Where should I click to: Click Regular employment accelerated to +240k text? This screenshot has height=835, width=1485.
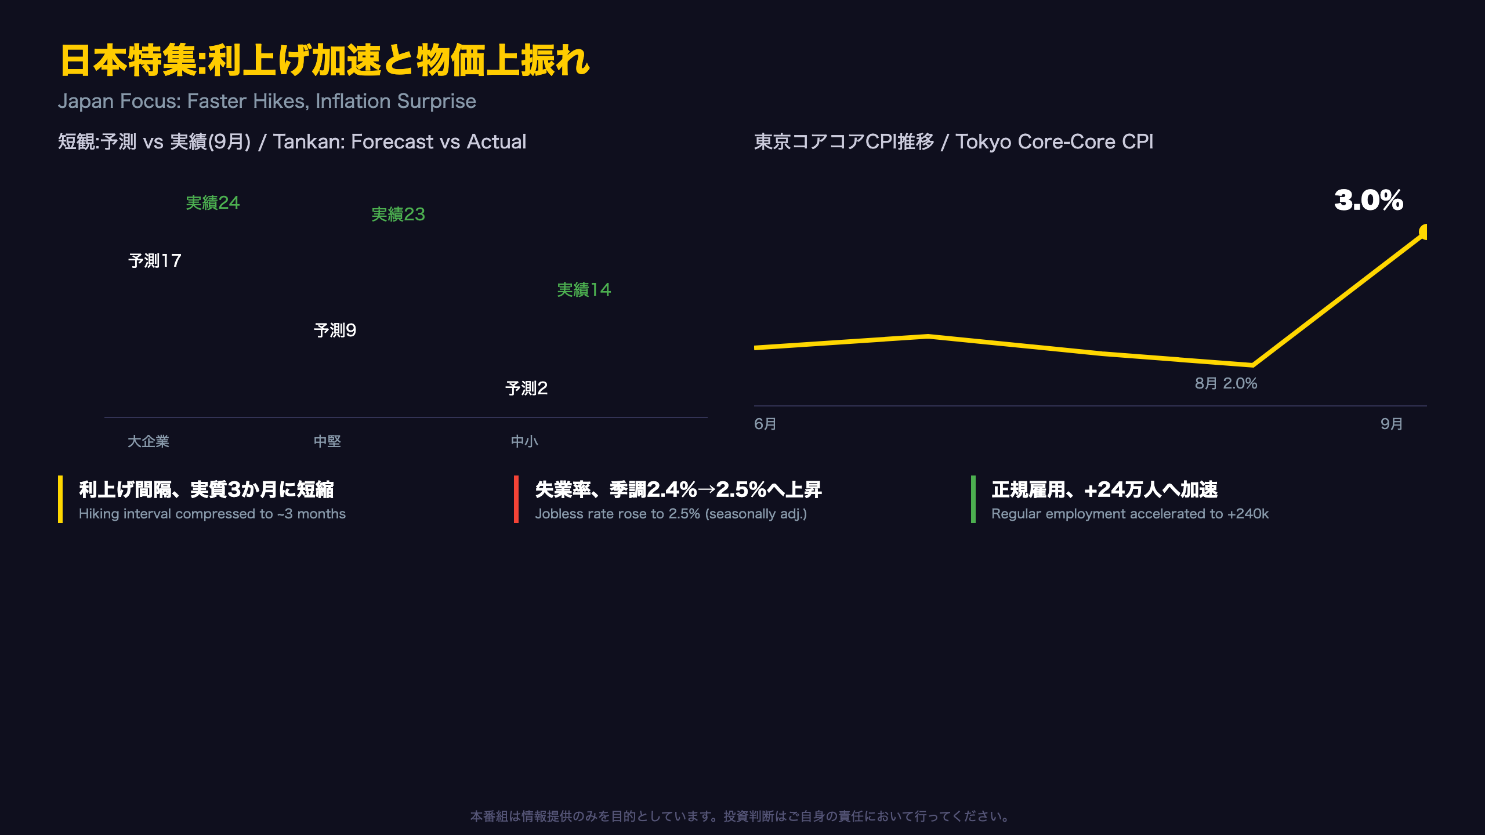pyautogui.click(x=1130, y=514)
